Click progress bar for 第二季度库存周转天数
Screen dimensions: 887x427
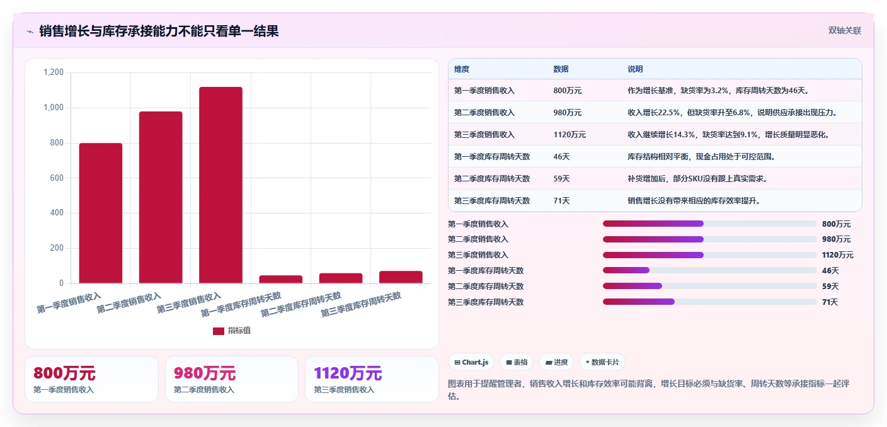[709, 286]
